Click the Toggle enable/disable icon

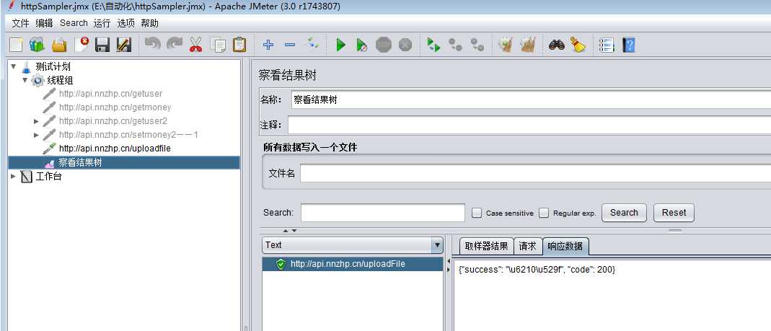[312, 45]
